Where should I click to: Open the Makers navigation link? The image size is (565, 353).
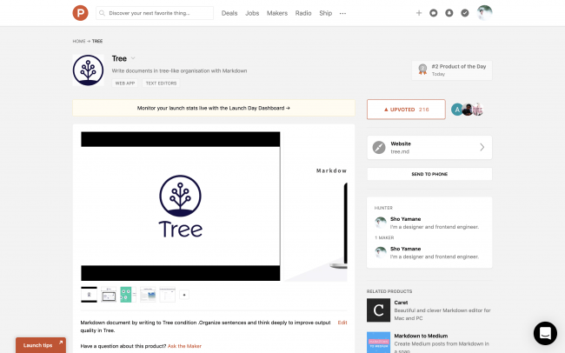click(x=276, y=13)
